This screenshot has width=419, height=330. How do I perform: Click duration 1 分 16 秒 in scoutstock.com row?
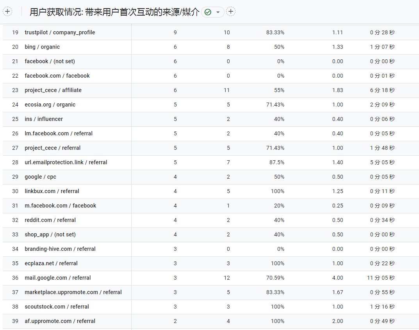click(382, 306)
